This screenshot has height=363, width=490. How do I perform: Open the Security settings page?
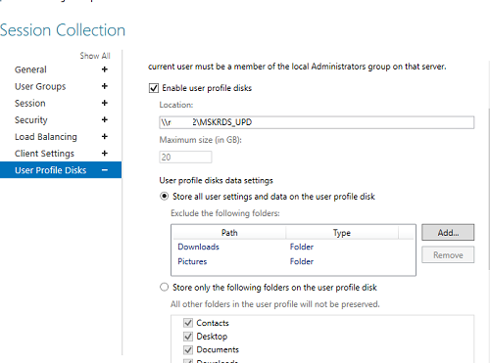pos(31,120)
